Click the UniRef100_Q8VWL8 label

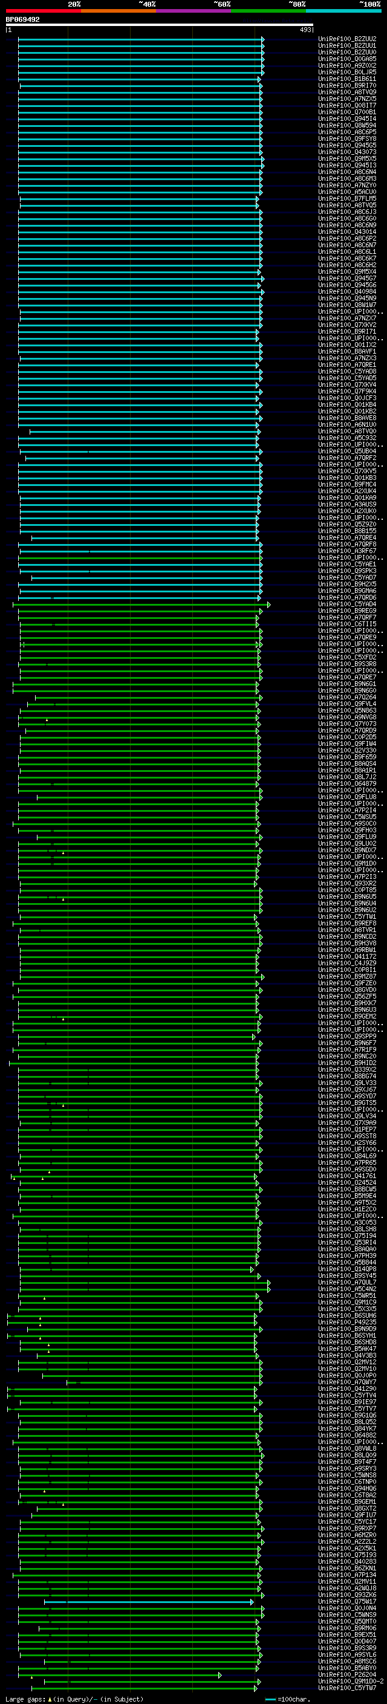[x=347, y=1449]
